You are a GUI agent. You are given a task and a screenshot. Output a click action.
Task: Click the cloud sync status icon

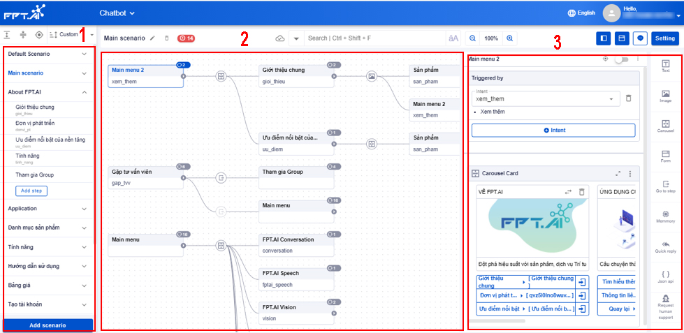[280, 38]
